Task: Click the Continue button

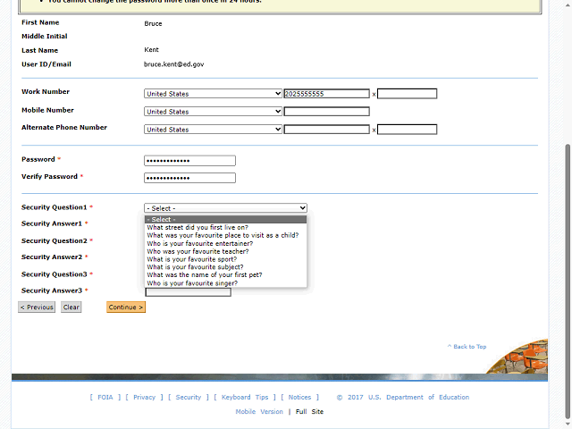Action: click(x=126, y=307)
